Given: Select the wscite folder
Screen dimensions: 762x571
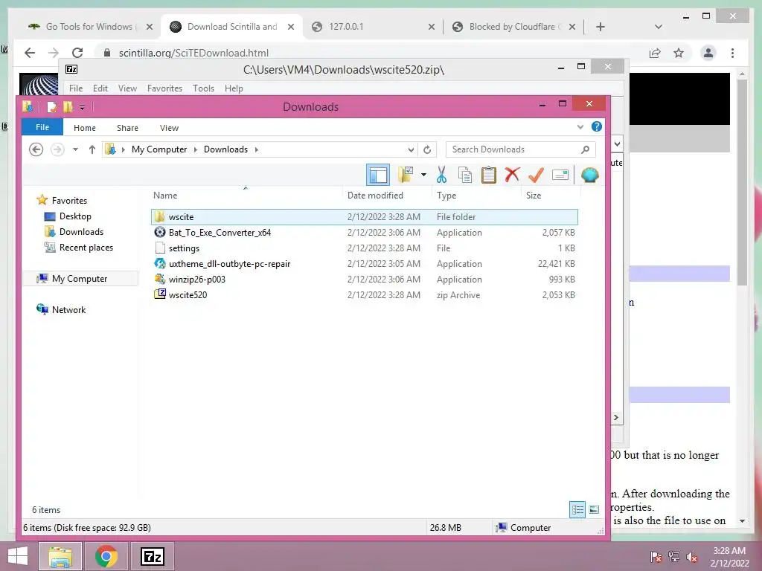Looking at the screenshot, I should (364, 217).
